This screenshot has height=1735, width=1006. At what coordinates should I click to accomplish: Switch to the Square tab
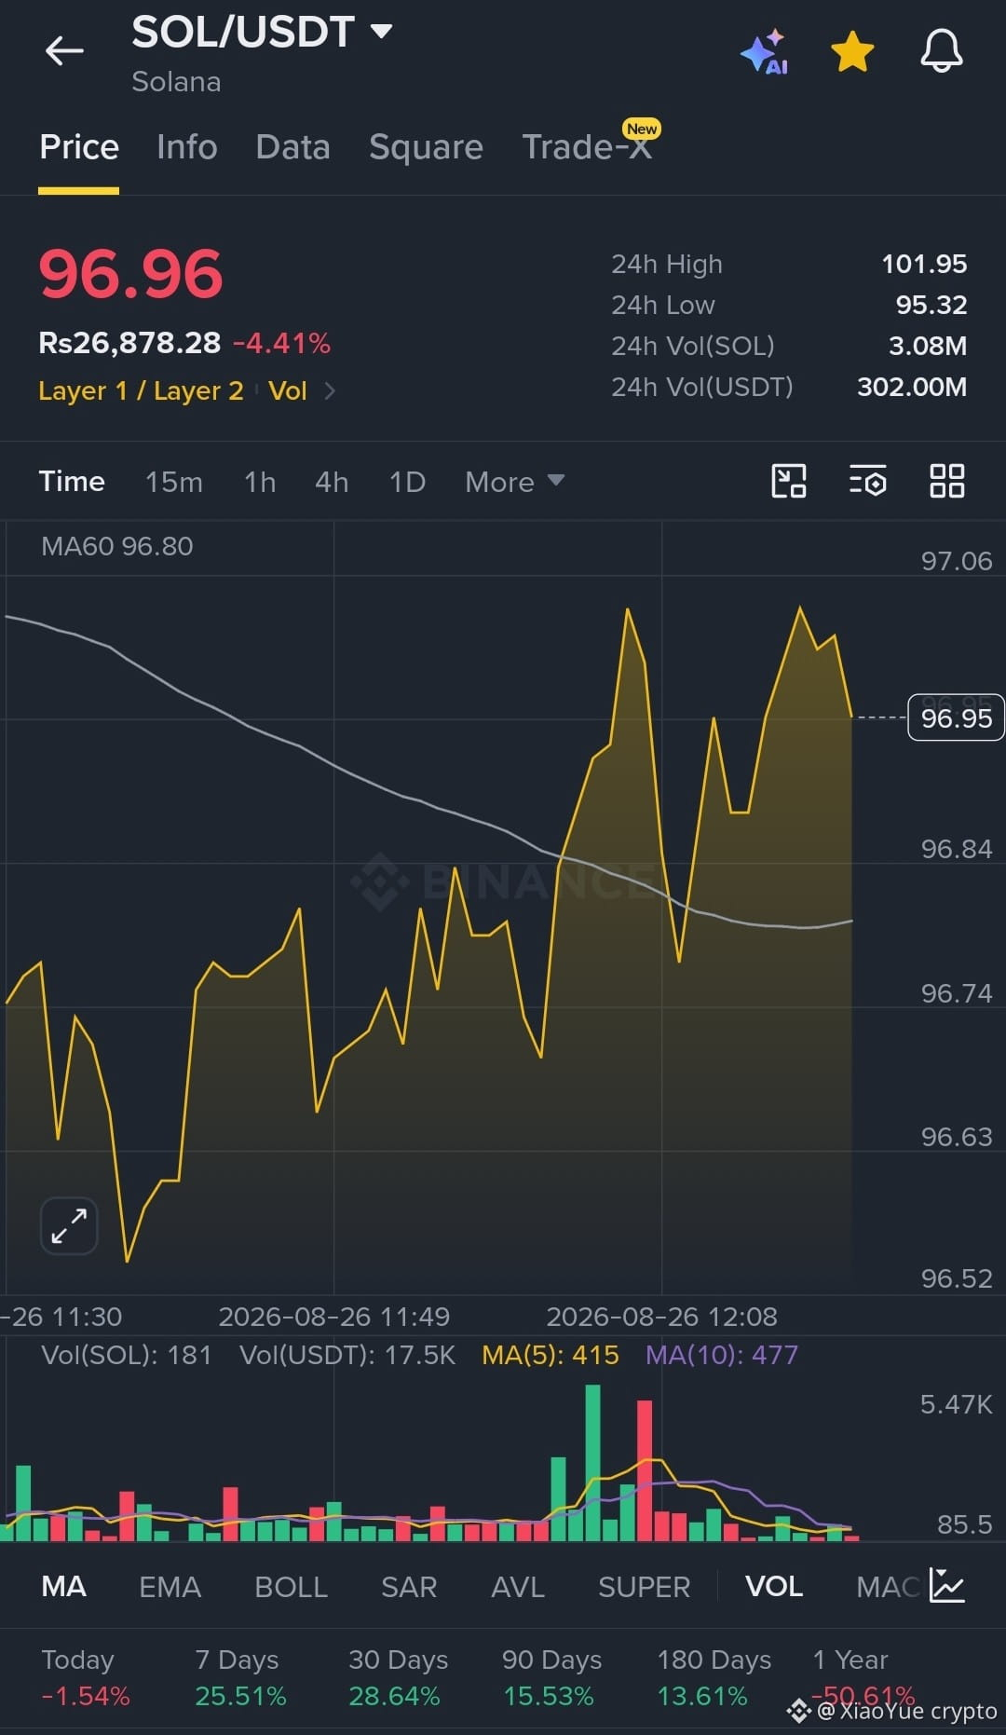coord(426,147)
